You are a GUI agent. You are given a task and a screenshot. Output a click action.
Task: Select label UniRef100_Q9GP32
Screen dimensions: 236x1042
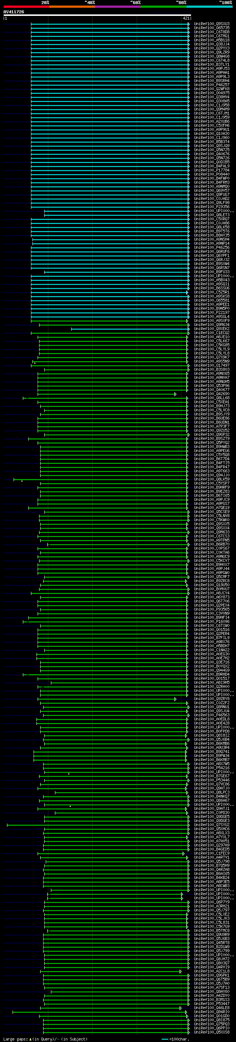[212, 434]
